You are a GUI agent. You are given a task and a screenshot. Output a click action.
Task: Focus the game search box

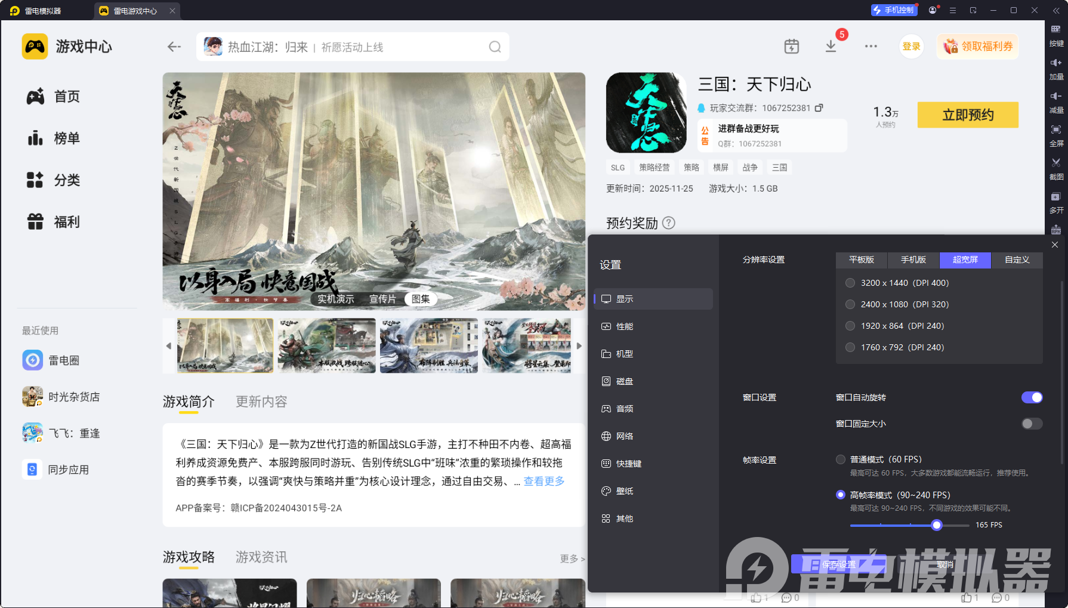tap(353, 47)
